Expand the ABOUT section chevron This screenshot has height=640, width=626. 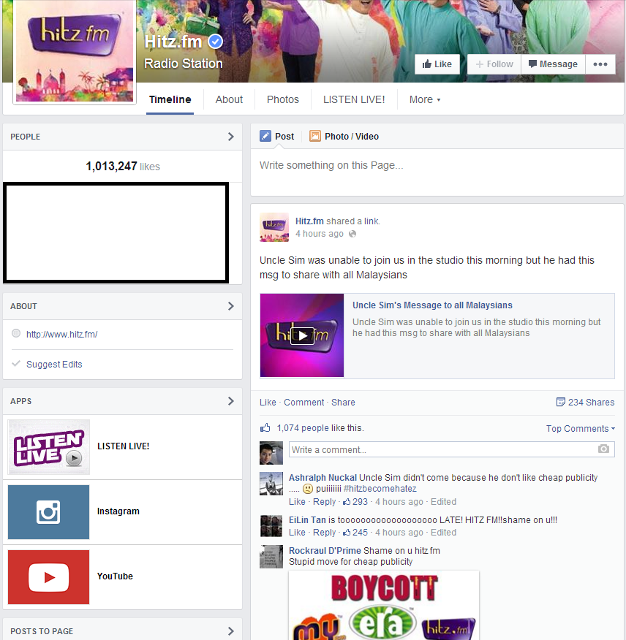(231, 306)
